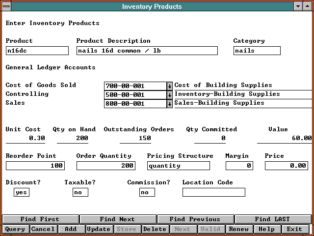Exit the Inventory Products form
This screenshot has width=314, height=236.
coord(294,229)
